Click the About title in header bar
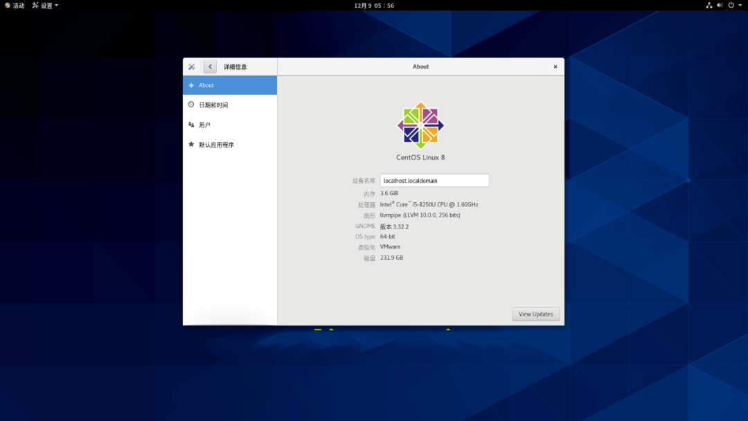 click(421, 66)
